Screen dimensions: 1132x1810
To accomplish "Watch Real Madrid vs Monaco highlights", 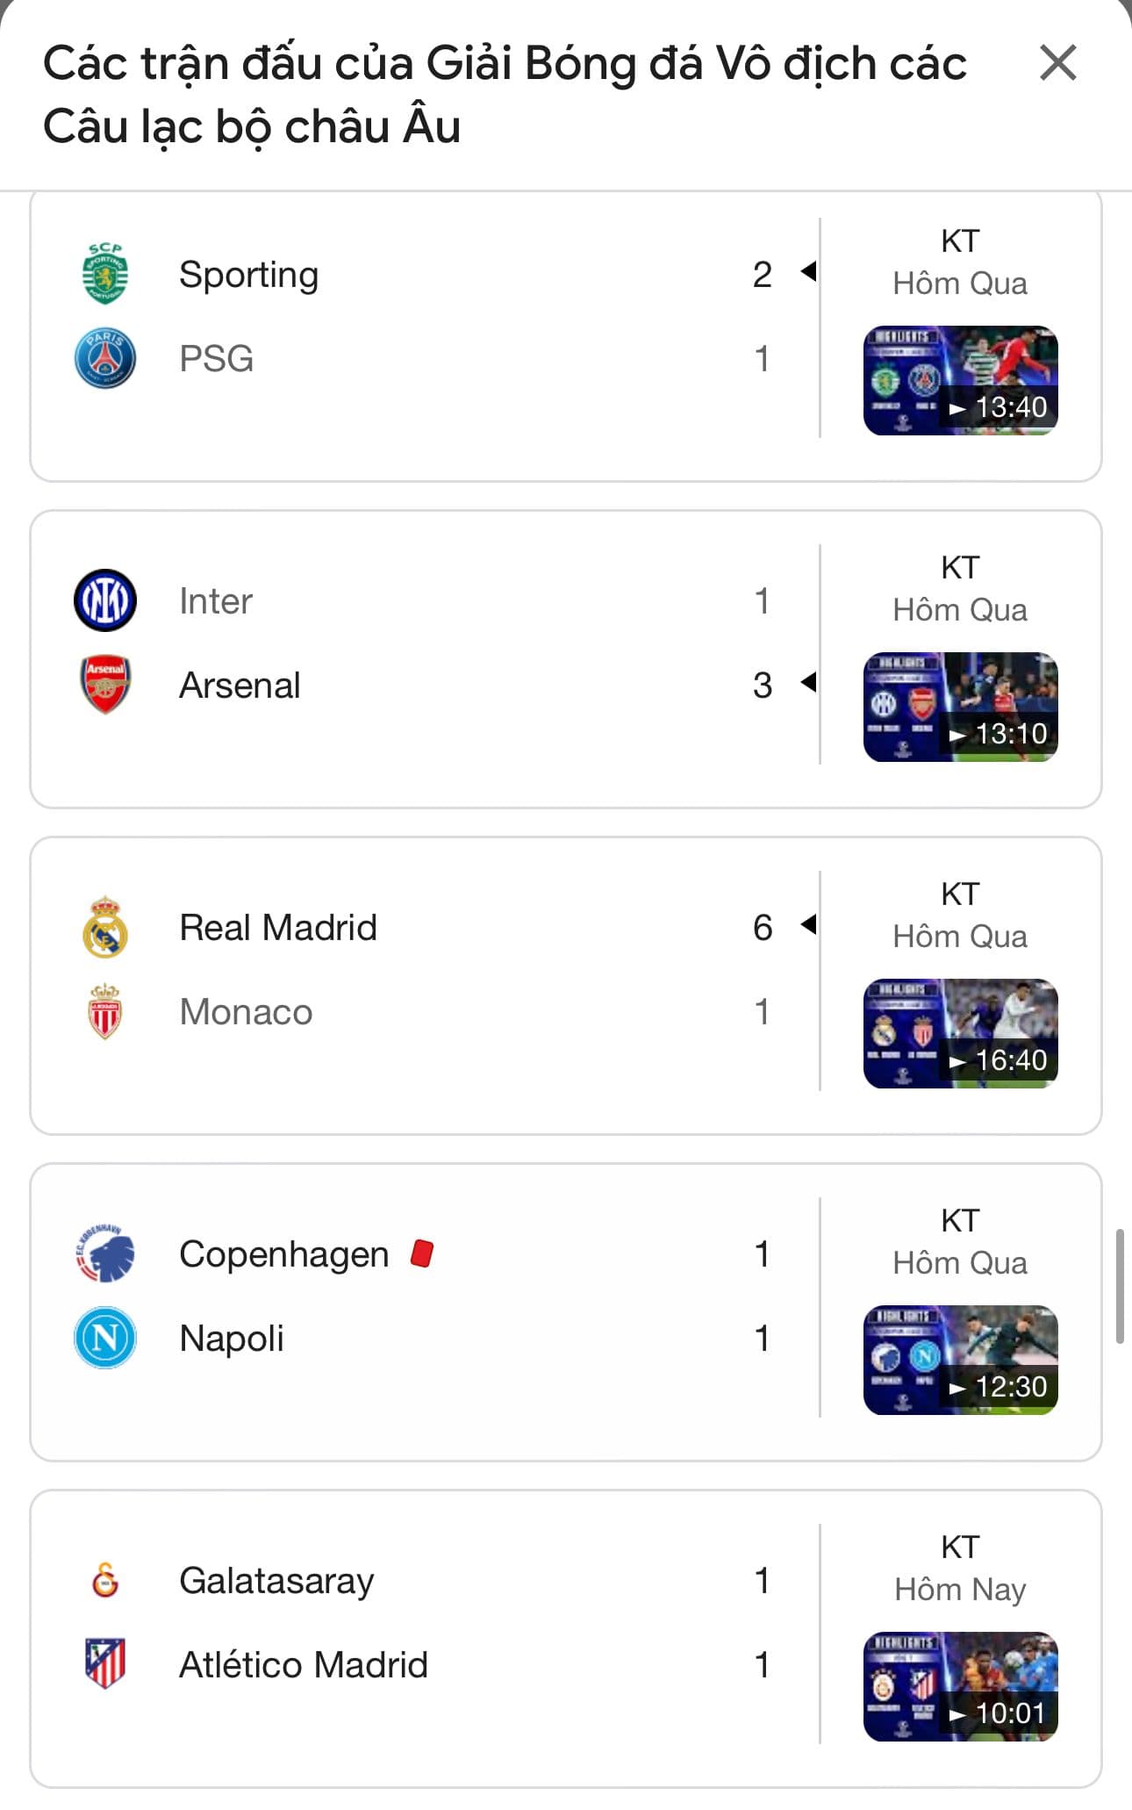I will 960,1034.
